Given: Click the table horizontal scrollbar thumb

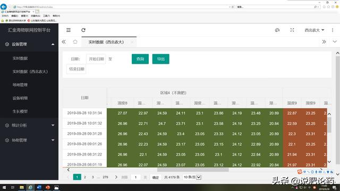Looking at the screenshot, I should click(x=193, y=170).
